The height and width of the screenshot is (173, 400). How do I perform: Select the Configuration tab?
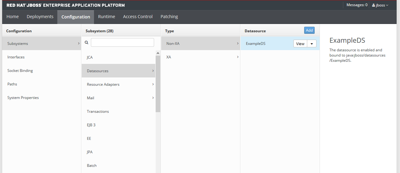pos(76,17)
